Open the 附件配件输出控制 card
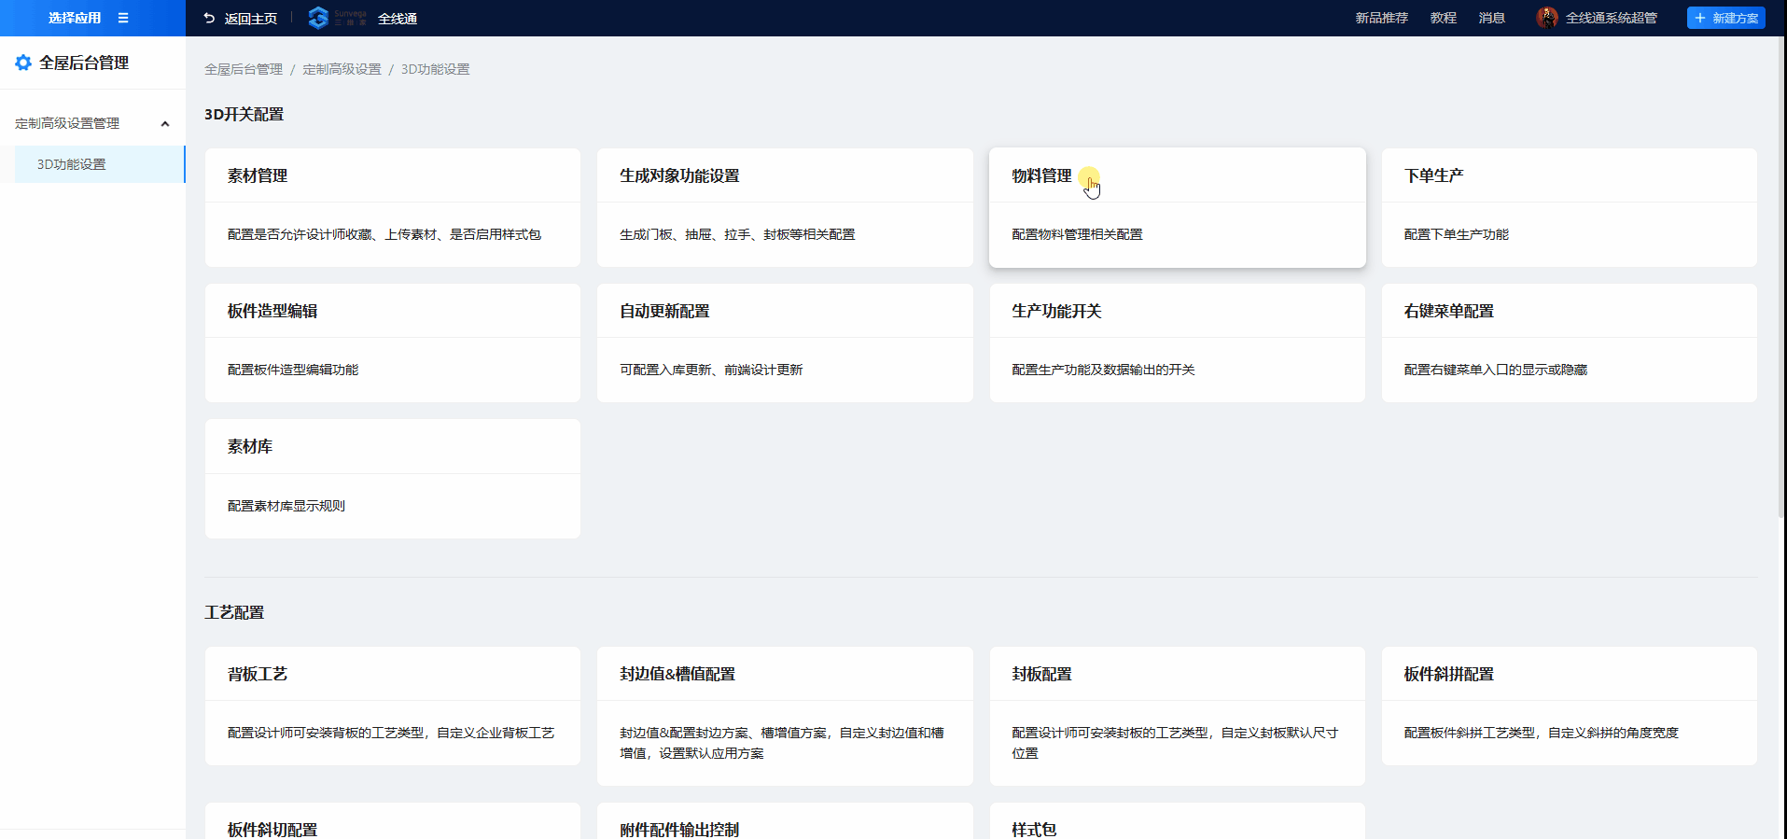 (785, 821)
